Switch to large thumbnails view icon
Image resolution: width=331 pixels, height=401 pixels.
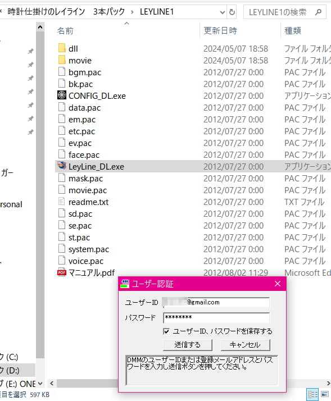pos(325,394)
